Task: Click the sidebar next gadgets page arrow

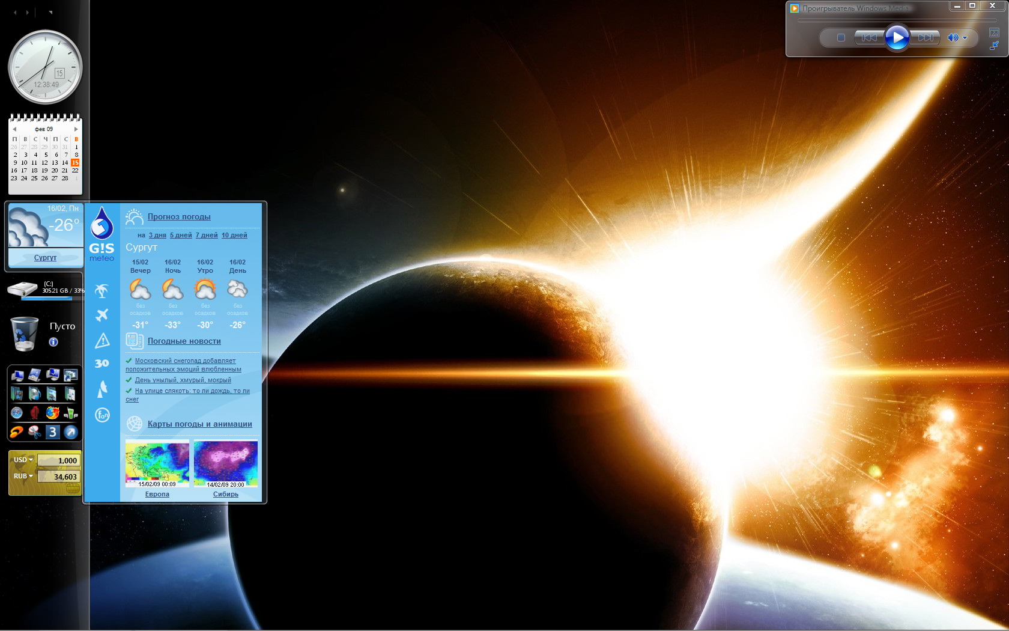Action: tap(27, 12)
